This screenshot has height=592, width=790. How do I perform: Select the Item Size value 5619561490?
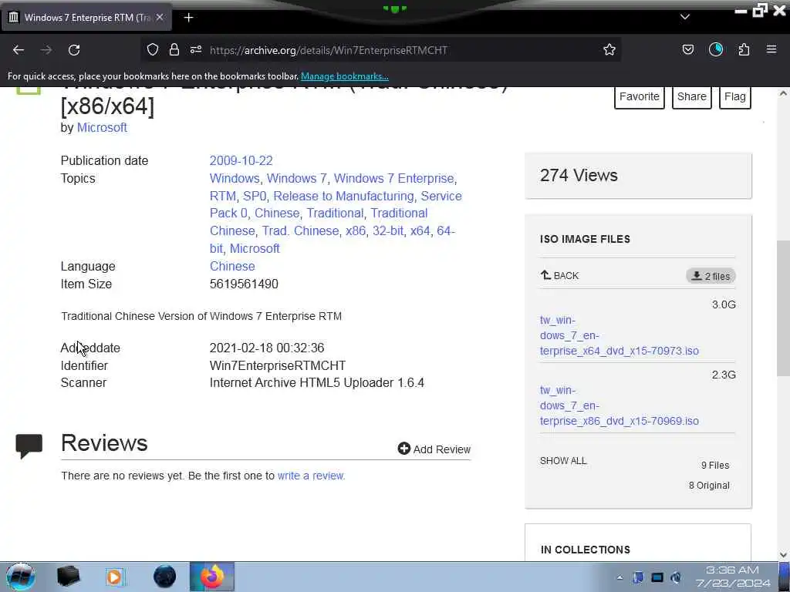coord(244,284)
